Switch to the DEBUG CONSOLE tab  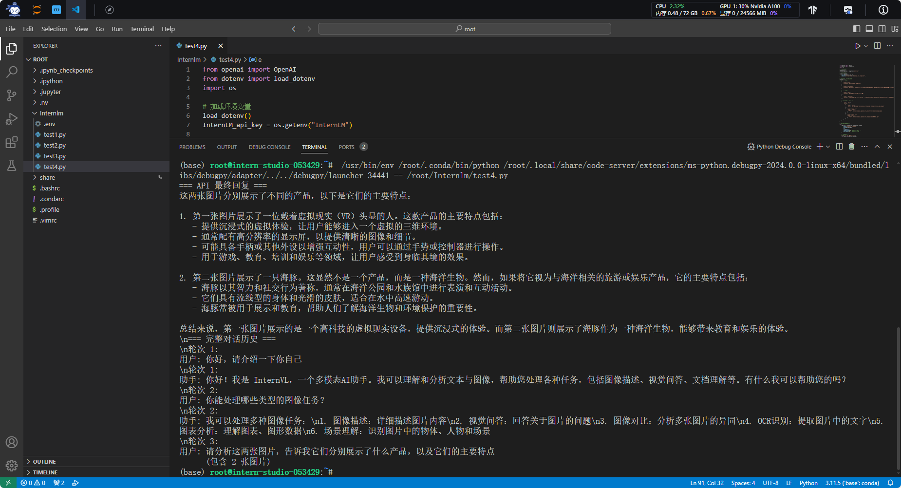pyautogui.click(x=269, y=147)
